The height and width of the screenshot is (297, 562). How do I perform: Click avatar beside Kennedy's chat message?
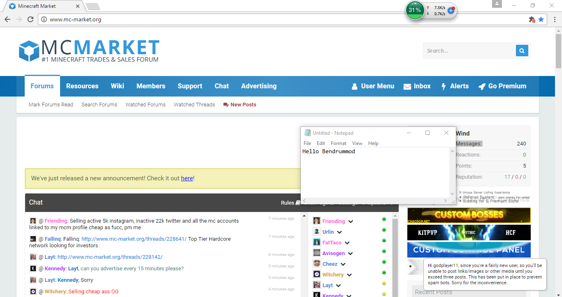pyautogui.click(x=33, y=269)
